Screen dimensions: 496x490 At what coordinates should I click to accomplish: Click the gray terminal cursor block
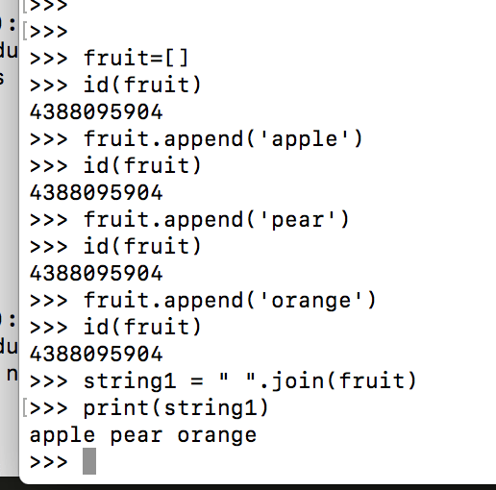pyautogui.click(x=89, y=461)
